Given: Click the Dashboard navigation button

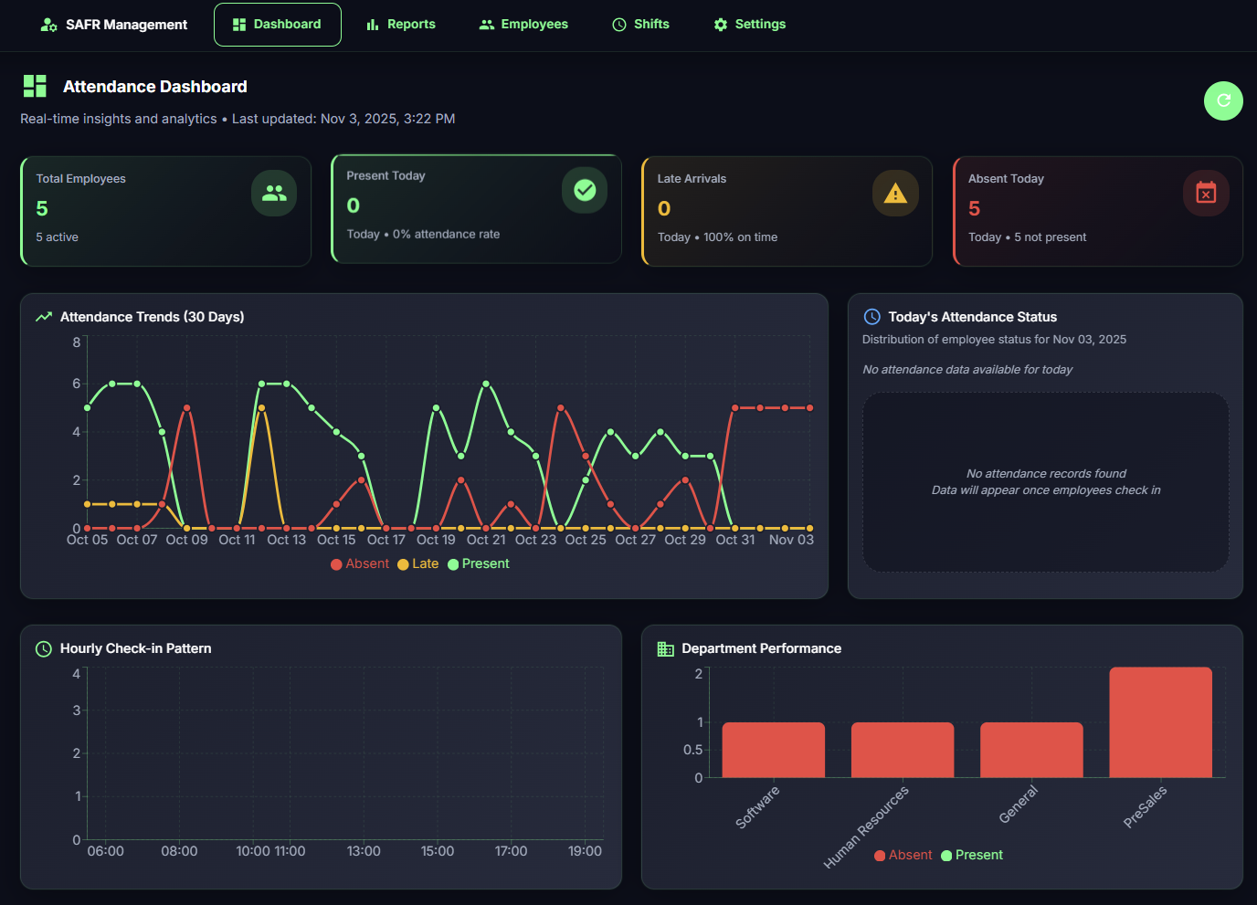Looking at the screenshot, I should pyautogui.click(x=277, y=25).
